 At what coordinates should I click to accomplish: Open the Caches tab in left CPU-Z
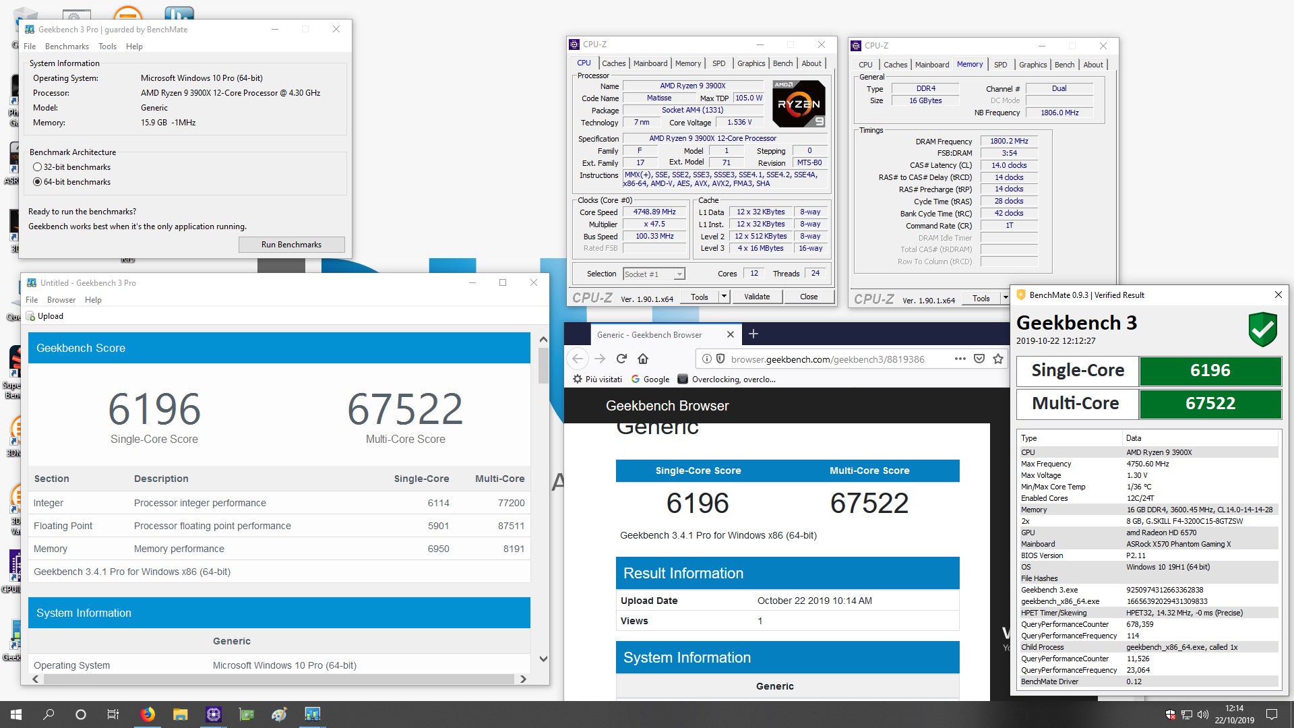click(x=613, y=63)
